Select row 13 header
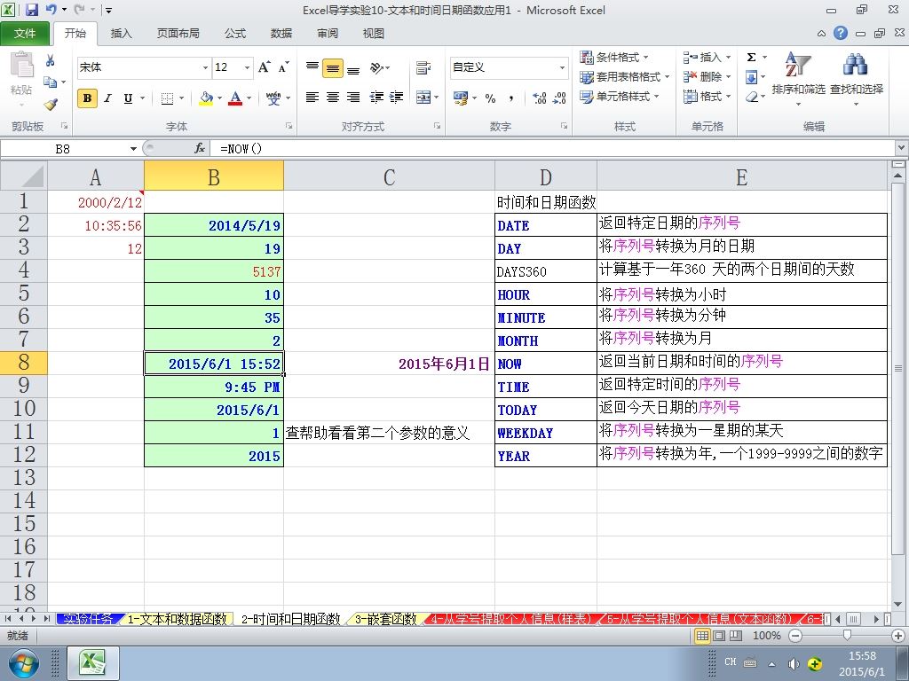 tap(24, 478)
